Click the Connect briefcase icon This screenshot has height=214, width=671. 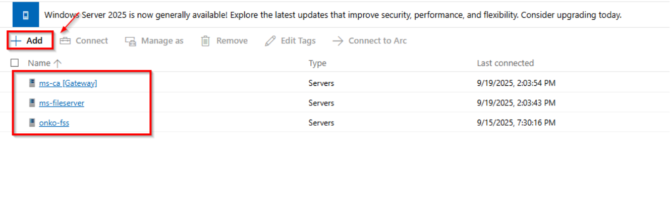coord(65,41)
